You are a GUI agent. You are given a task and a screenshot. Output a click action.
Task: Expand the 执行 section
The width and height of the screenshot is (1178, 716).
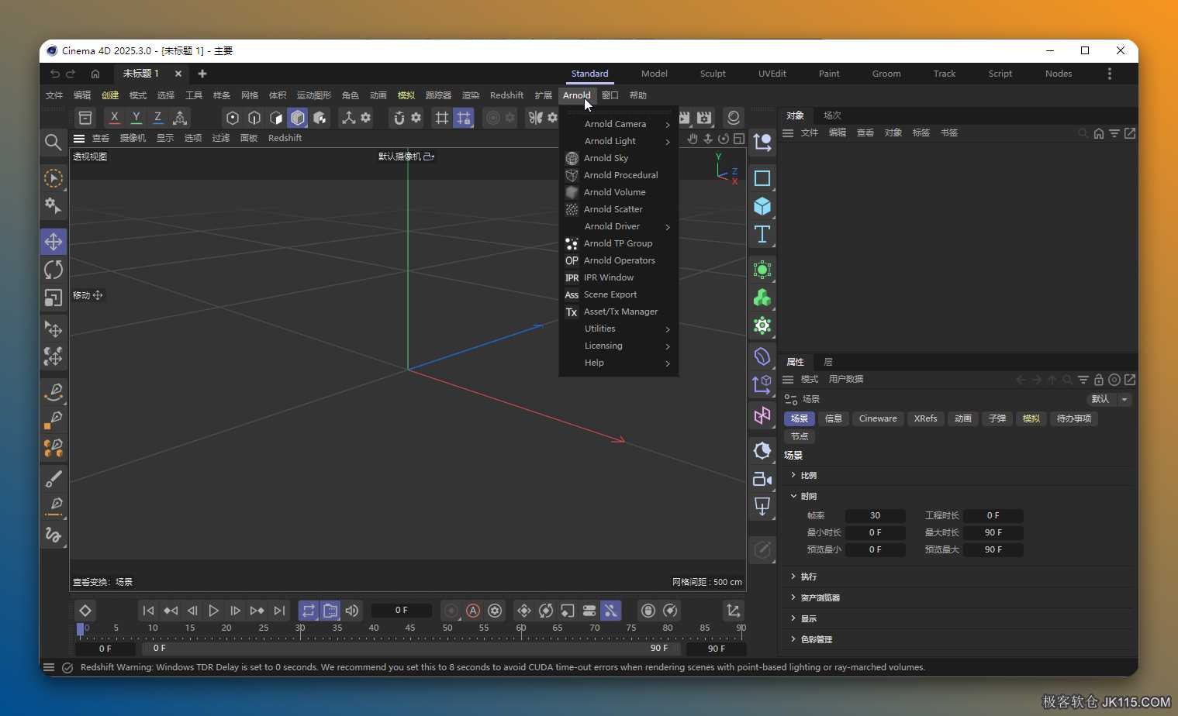tap(793, 577)
